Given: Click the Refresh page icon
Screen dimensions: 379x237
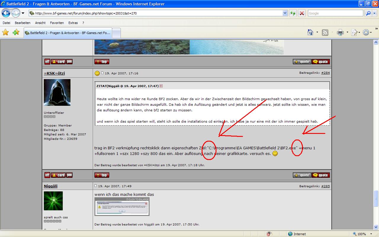Looking at the screenshot, I should (x=293, y=13).
